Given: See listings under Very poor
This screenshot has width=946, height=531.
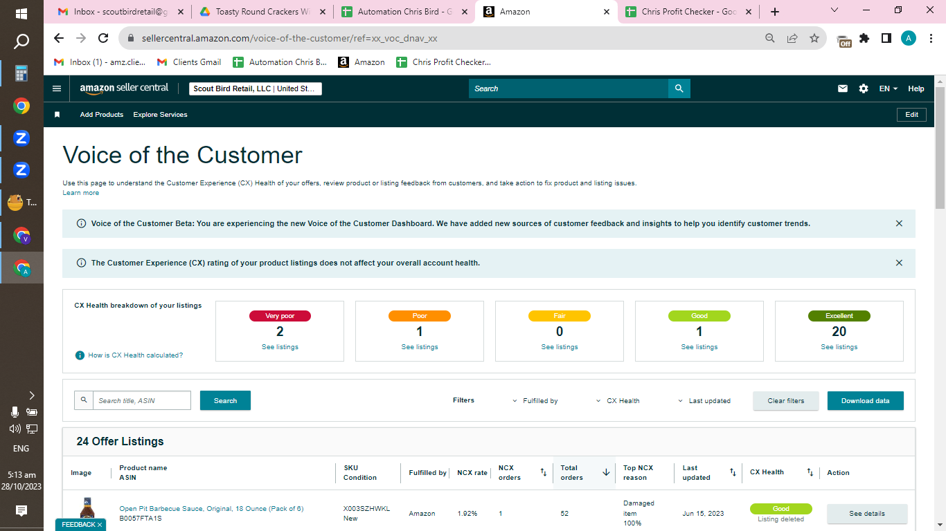Looking at the screenshot, I should pos(280,347).
